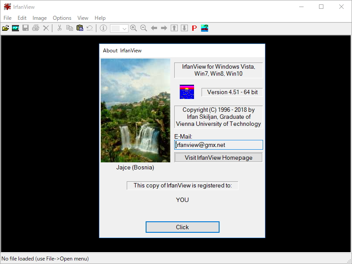The height and width of the screenshot is (264, 352).
Task: Open an image using the Open folder icon
Action: [x=6, y=28]
